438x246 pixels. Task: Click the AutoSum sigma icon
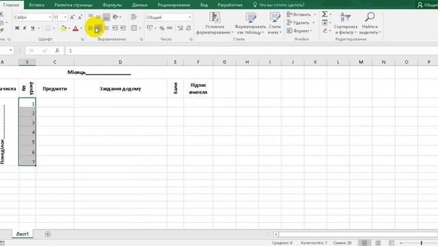click(x=324, y=14)
